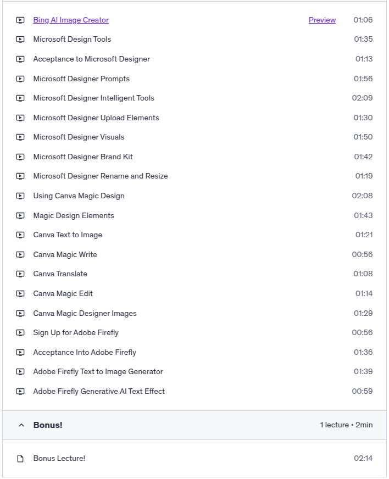Click video icon beside Sign Up for Adobe Firefly

(20, 333)
